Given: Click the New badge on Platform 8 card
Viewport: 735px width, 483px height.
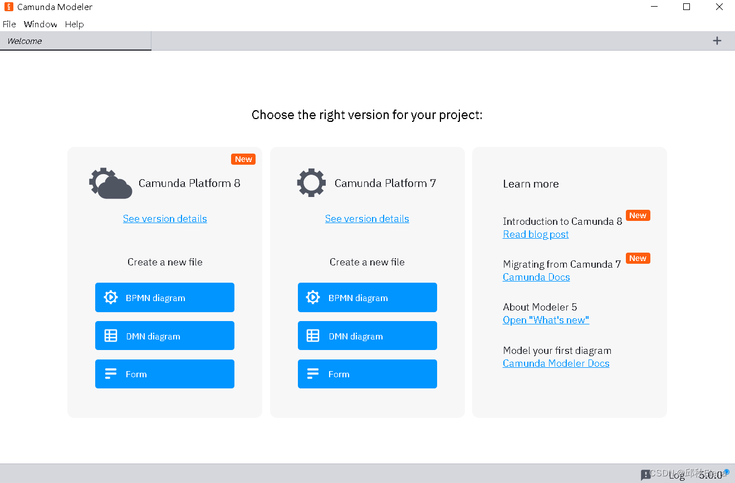Looking at the screenshot, I should (243, 159).
